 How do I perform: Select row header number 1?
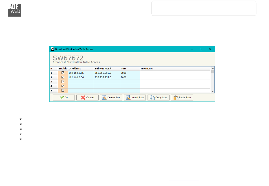pyautogui.click(x=54, y=73)
